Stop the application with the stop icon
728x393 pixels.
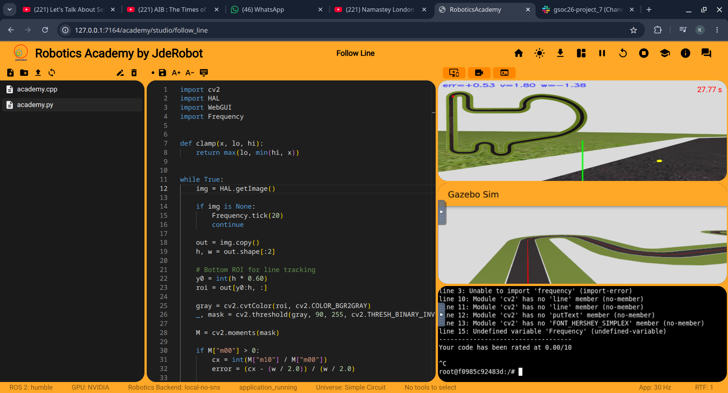[x=644, y=53]
